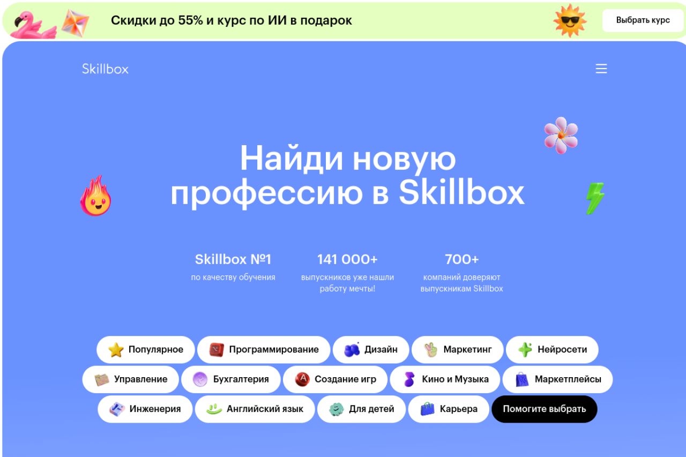686x457 pixels.
Task: Click the text "компаний доверяют выпускникам Skillbox"
Action: tap(461, 283)
